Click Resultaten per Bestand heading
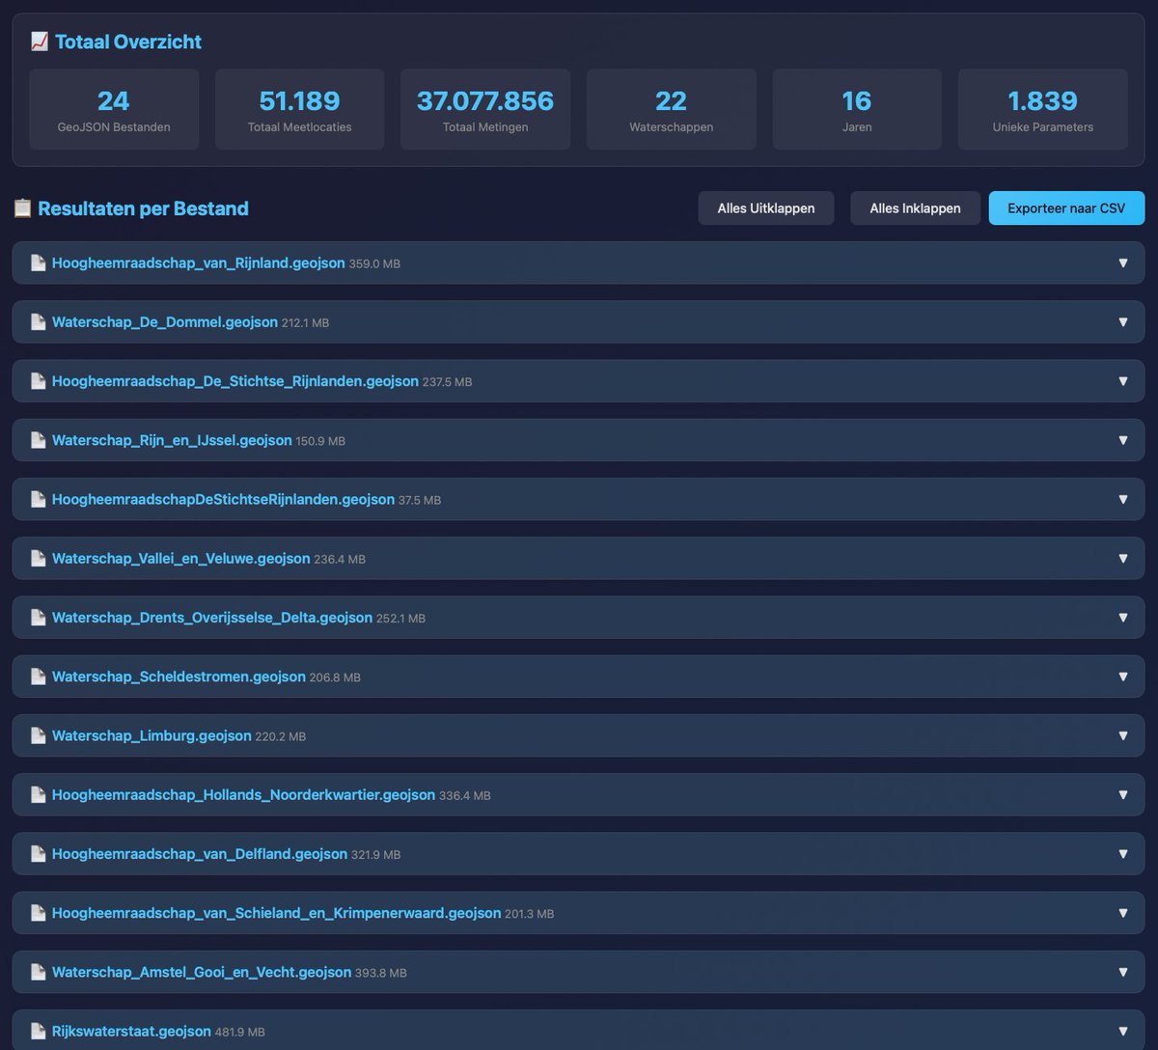 coord(143,208)
